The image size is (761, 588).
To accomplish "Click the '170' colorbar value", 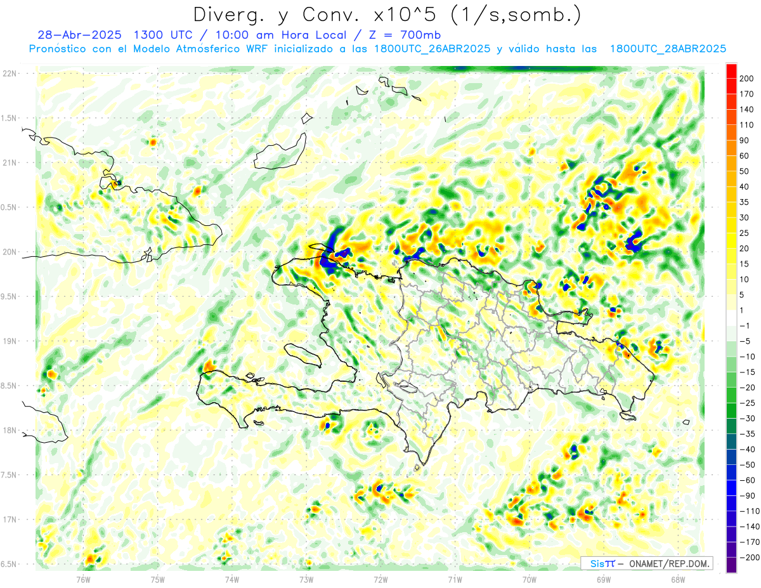I will [746, 93].
